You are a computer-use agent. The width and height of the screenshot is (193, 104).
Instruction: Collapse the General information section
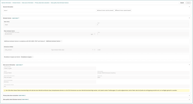coord(189,7)
